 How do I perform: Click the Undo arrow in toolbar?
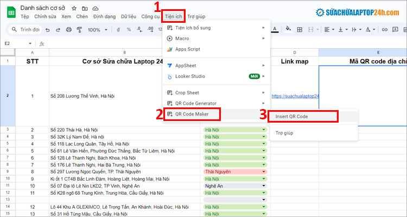tap(48, 30)
